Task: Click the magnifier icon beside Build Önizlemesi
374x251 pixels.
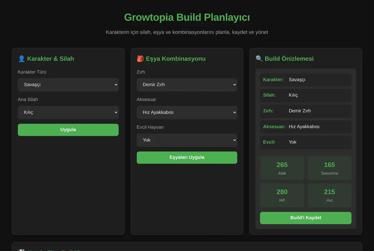Action: click(x=259, y=59)
